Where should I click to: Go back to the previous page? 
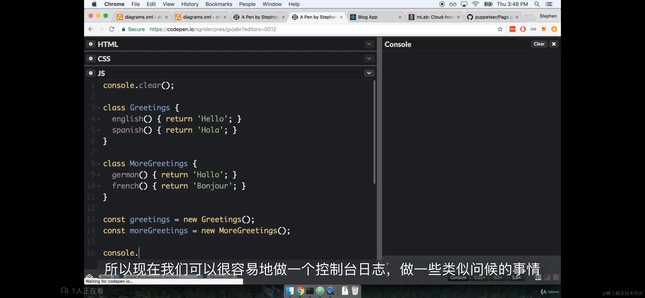tap(91, 29)
